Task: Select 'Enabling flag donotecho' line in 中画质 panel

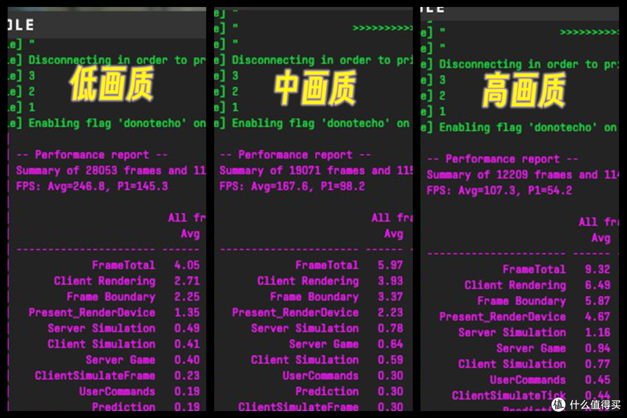Action: 322,123
